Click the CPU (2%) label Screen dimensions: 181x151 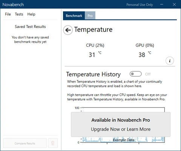click(x=95, y=45)
